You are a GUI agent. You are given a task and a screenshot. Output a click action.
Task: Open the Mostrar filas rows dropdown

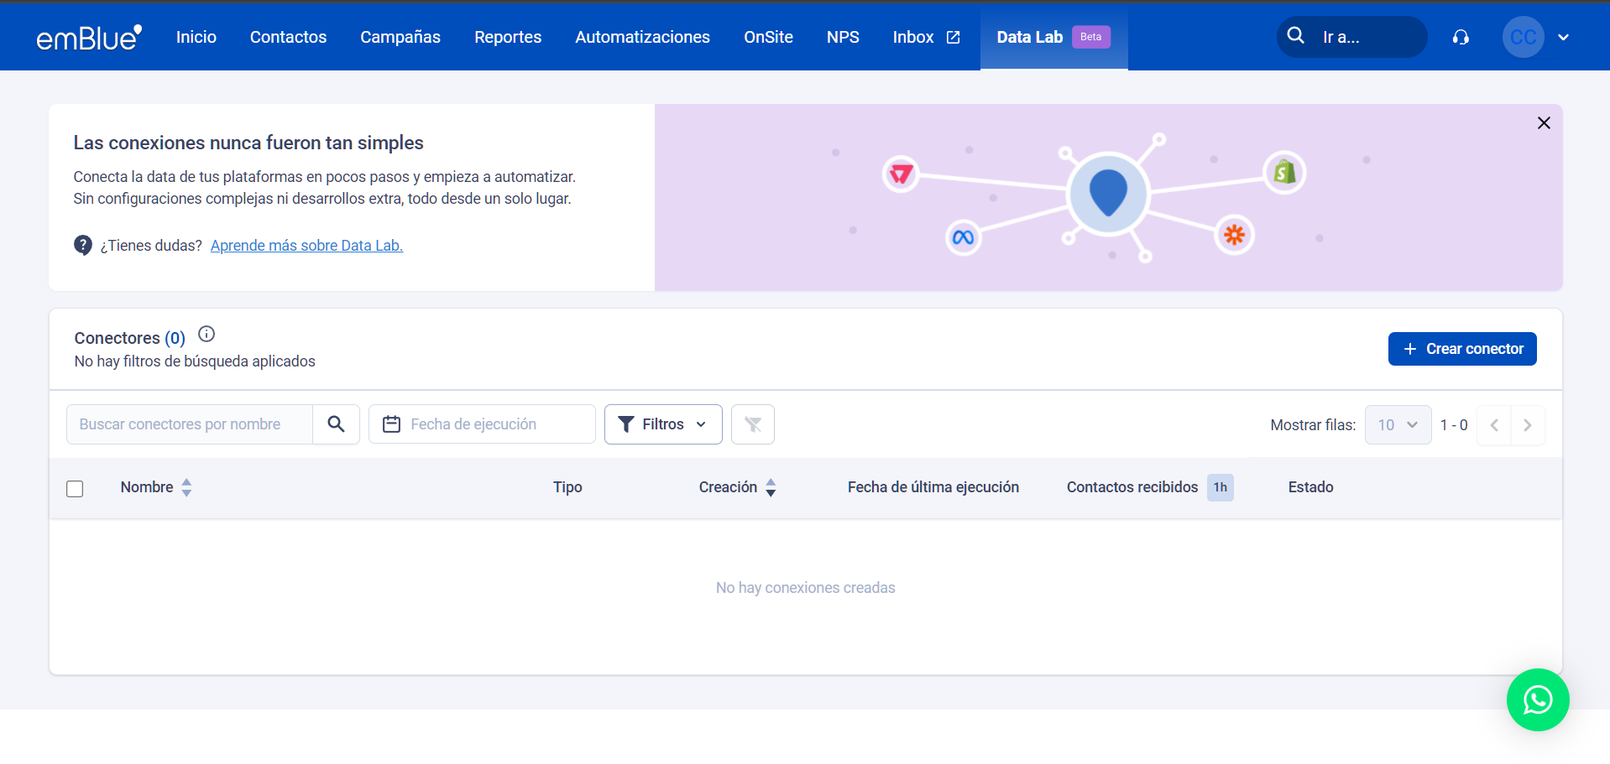tap(1398, 425)
